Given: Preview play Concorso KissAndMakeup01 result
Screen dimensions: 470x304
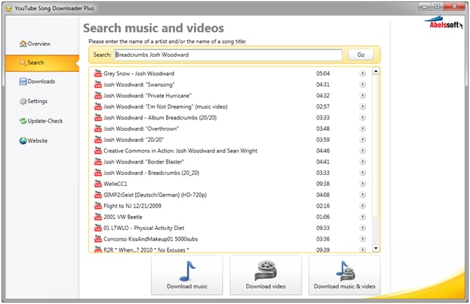Looking at the screenshot, I should 362,239.
